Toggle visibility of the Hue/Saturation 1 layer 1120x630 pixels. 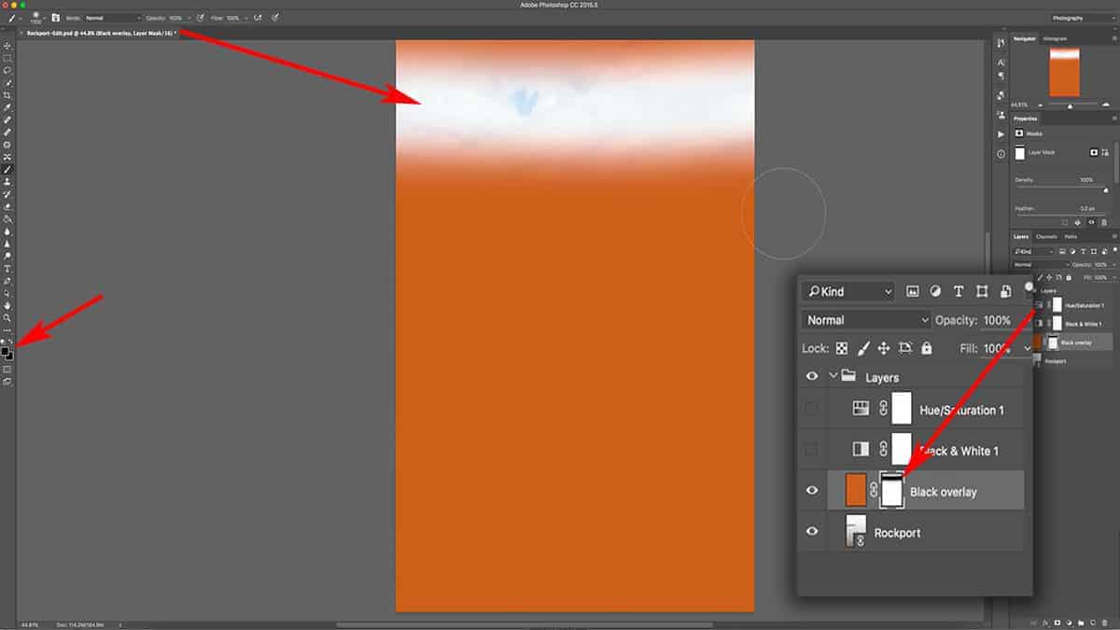pos(811,408)
